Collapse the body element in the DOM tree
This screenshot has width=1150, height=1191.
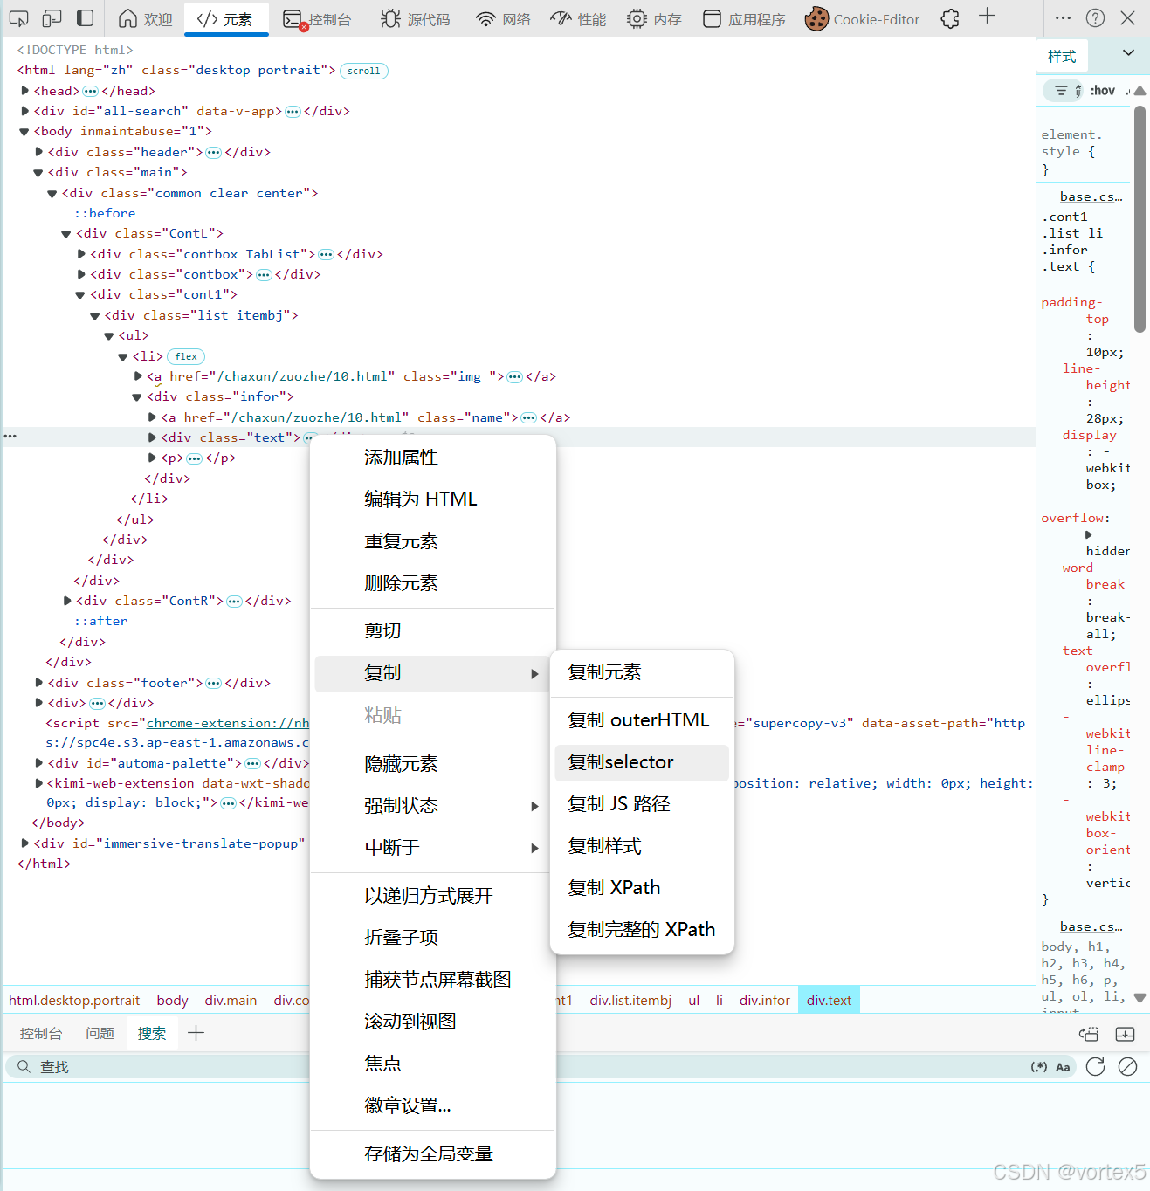[x=24, y=131]
